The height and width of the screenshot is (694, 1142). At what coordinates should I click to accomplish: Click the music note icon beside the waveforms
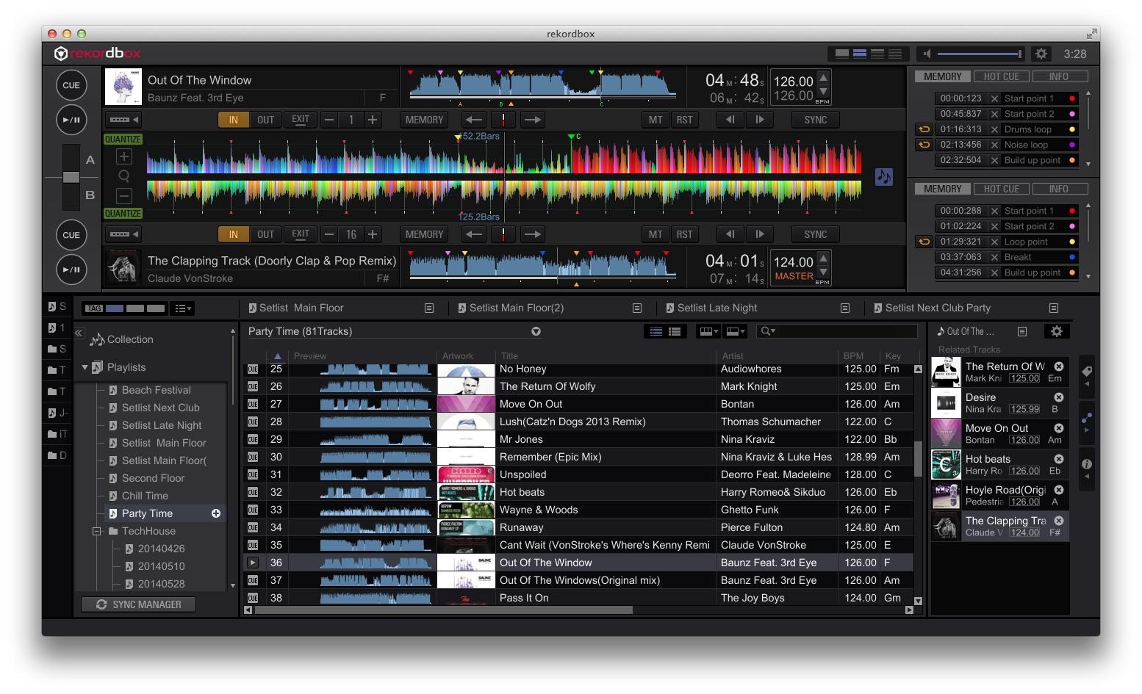[x=884, y=177]
